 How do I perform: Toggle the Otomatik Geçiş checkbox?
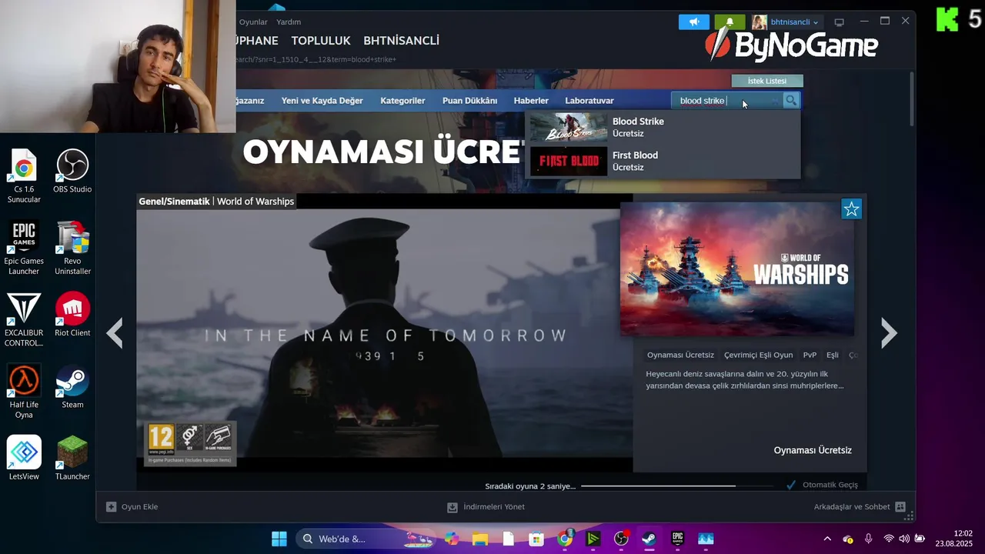point(791,485)
